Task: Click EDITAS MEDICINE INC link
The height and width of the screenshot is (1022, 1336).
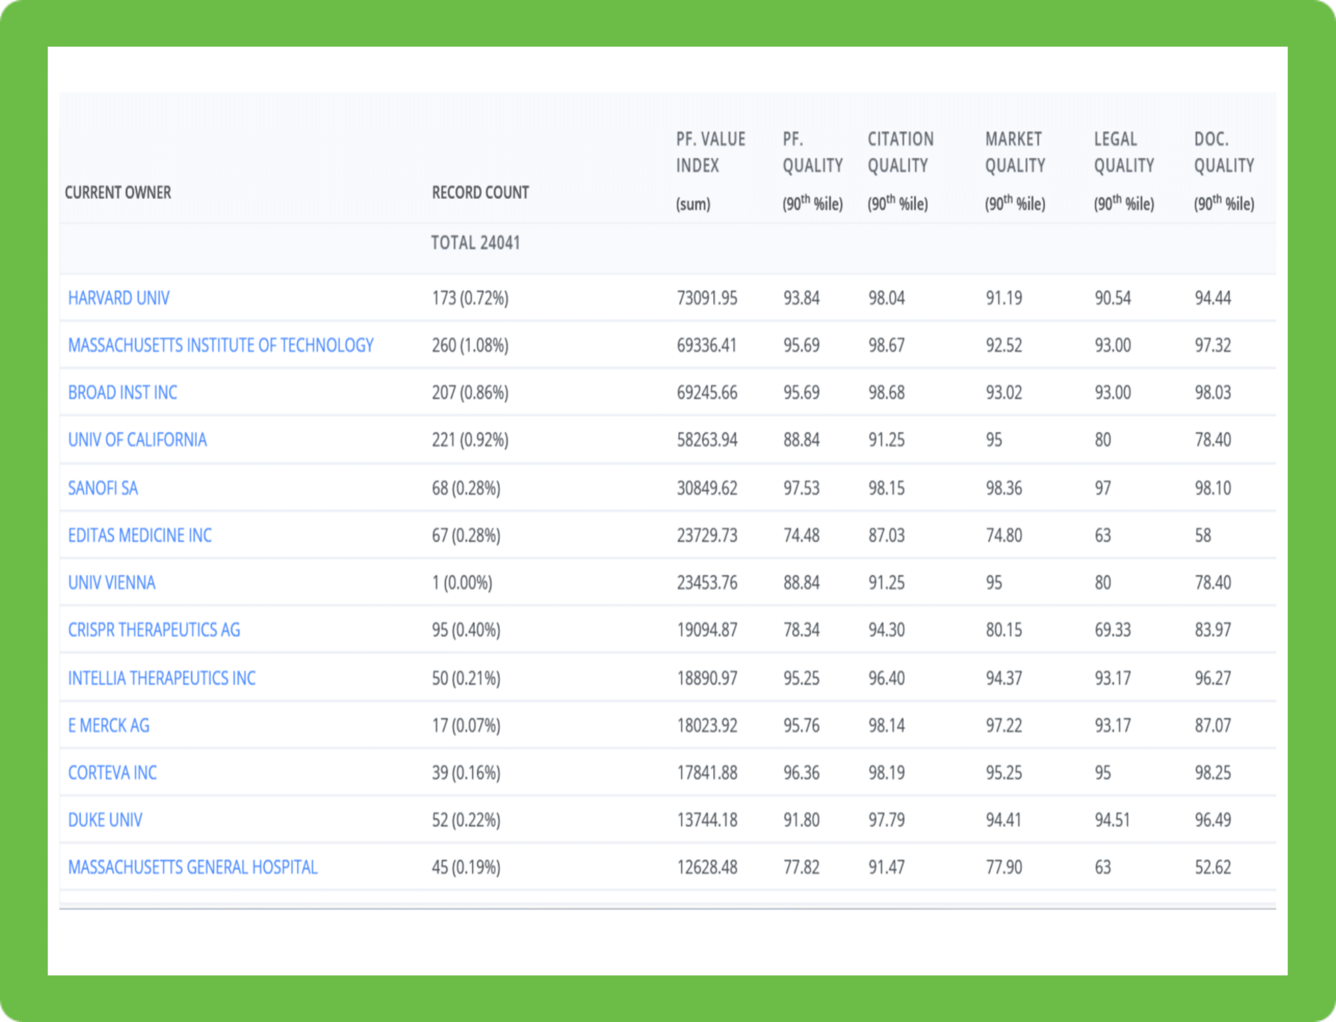Action: [140, 535]
